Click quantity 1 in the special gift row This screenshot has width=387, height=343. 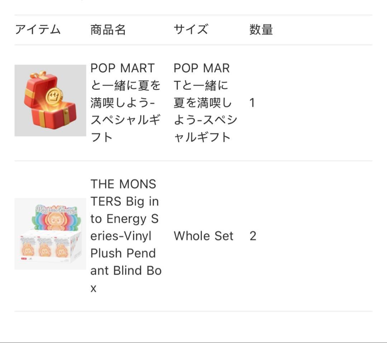pyautogui.click(x=252, y=103)
